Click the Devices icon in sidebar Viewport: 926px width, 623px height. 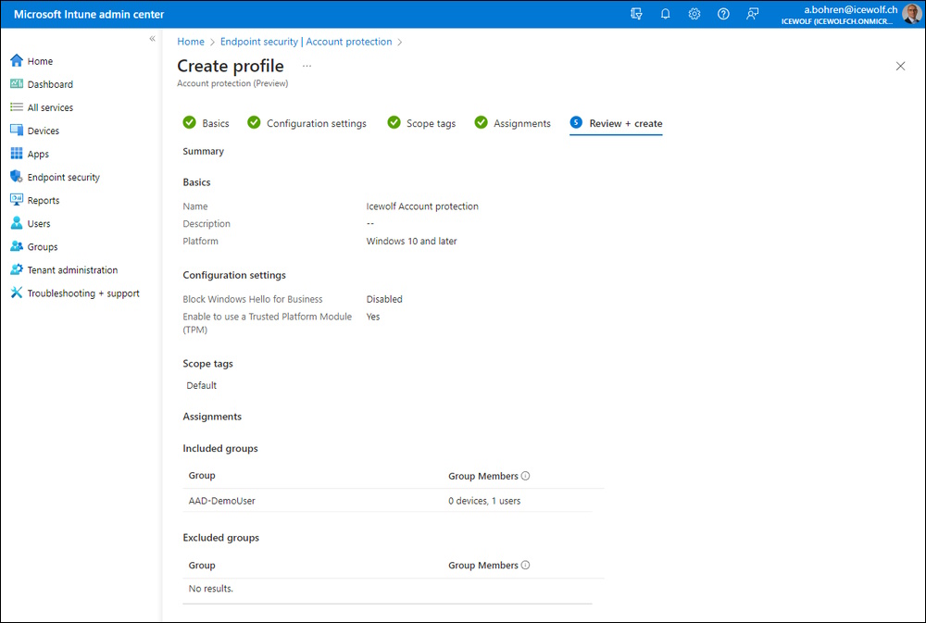click(x=17, y=131)
